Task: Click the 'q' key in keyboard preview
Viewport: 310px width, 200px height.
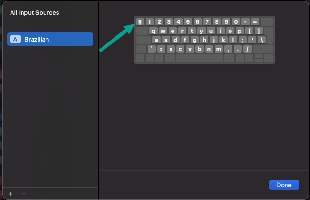Action: (x=154, y=31)
